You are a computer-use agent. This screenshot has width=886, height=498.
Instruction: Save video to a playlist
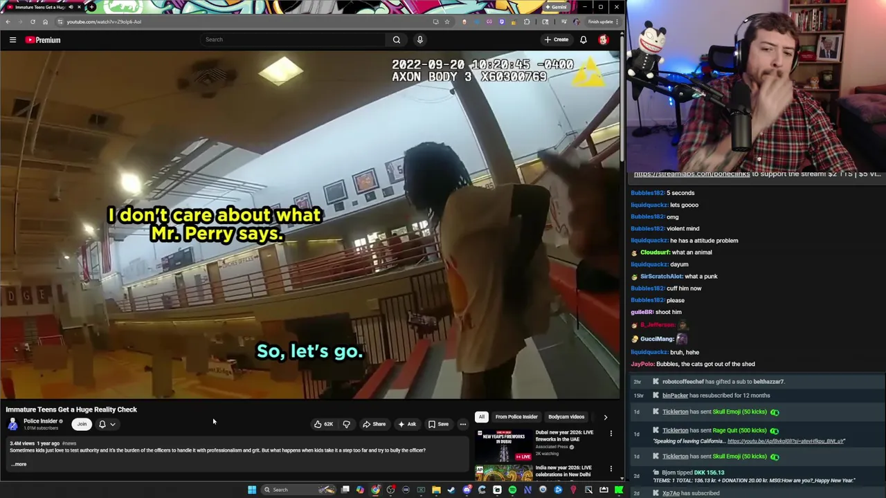(438, 424)
